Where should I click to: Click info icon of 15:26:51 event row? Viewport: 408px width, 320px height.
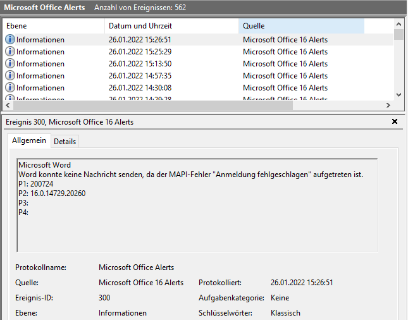[10, 40]
